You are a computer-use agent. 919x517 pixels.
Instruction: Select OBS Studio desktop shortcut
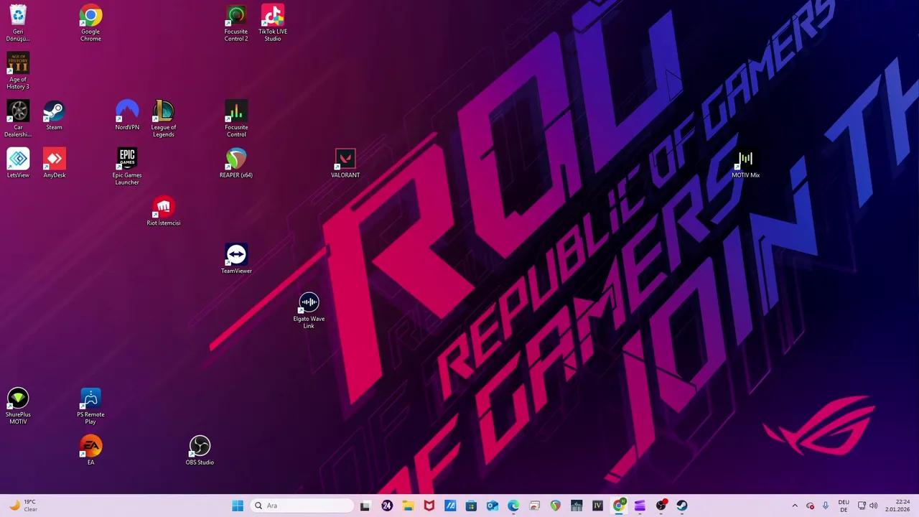pyautogui.click(x=200, y=450)
